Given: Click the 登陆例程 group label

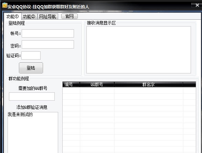Looking at the screenshot, I should click(x=17, y=23).
